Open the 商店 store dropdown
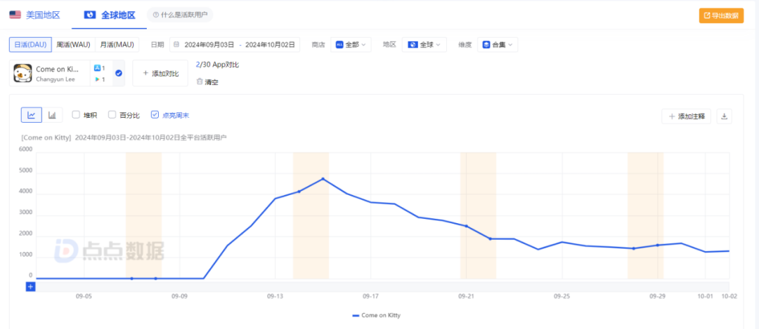The width and height of the screenshot is (759, 329). (351, 44)
